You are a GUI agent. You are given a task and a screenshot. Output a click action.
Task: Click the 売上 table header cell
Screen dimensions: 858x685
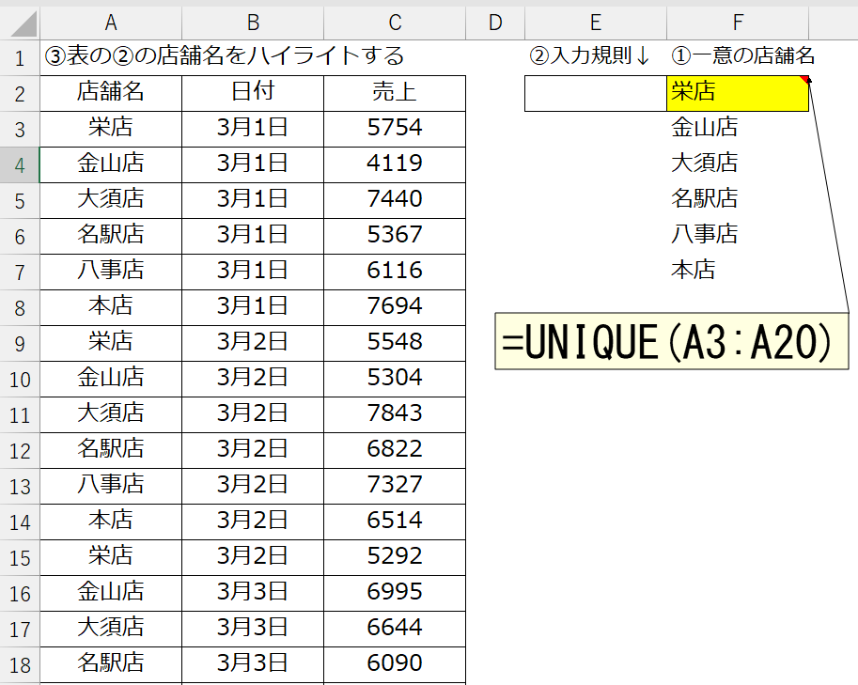[x=395, y=94]
